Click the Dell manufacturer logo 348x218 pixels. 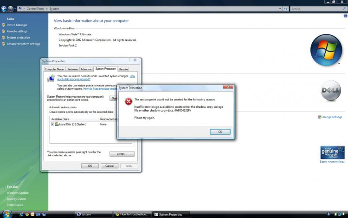click(331, 91)
